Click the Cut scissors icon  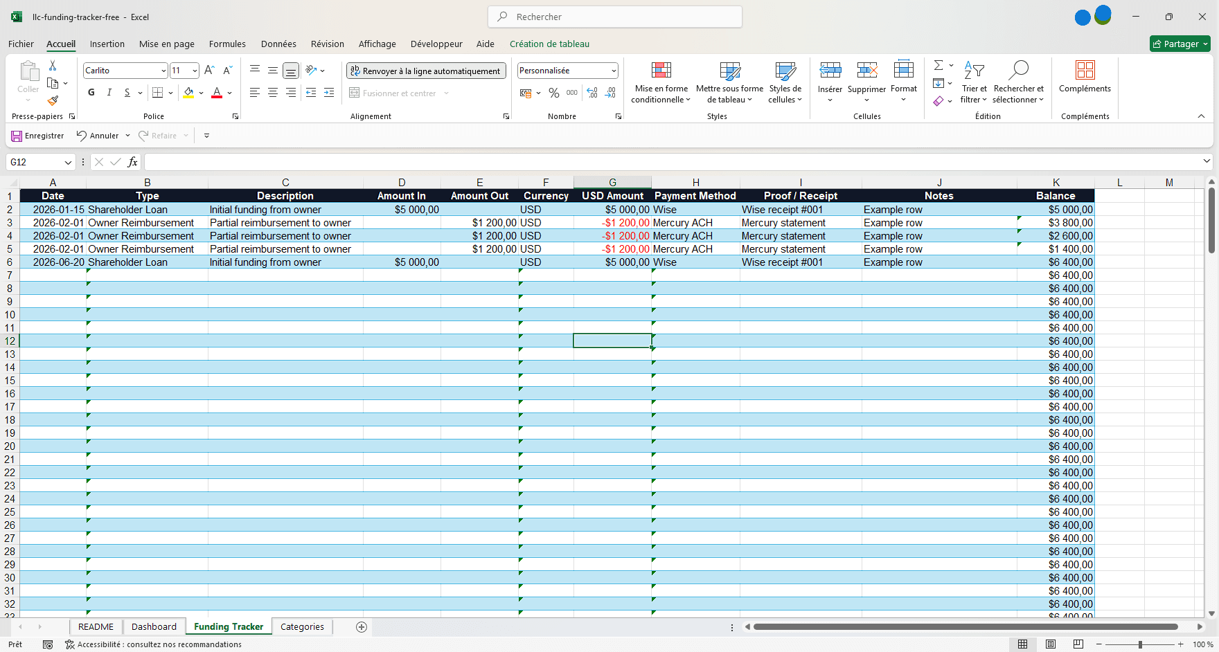(x=53, y=65)
